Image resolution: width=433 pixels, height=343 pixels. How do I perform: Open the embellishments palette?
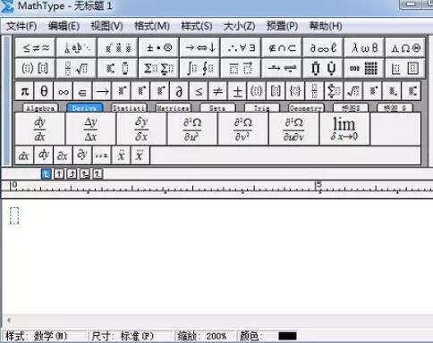point(117,47)
